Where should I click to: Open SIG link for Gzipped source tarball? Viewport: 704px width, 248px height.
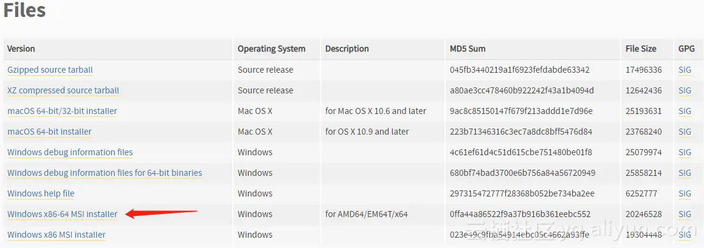[685, 70]
